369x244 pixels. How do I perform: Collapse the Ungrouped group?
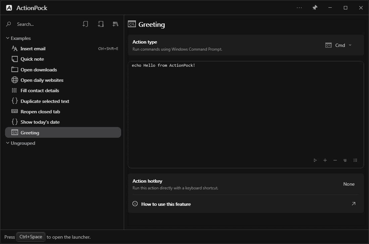pyautogui.click(x=7, y=143)
